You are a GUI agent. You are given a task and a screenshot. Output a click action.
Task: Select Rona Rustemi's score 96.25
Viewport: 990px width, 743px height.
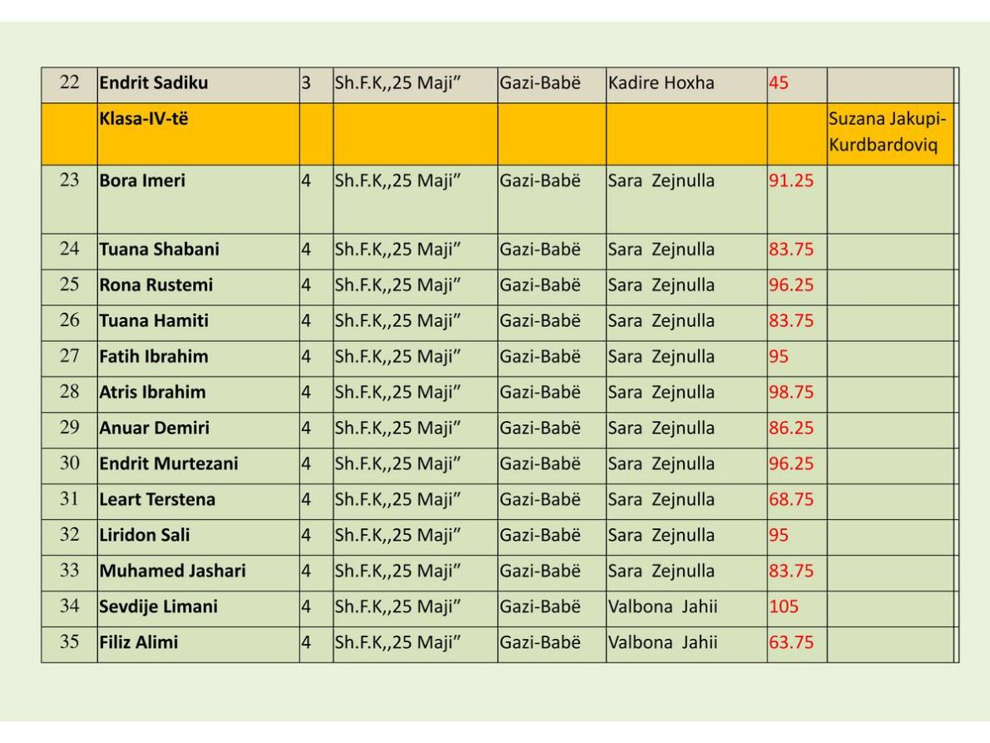(x=791, y=285)
